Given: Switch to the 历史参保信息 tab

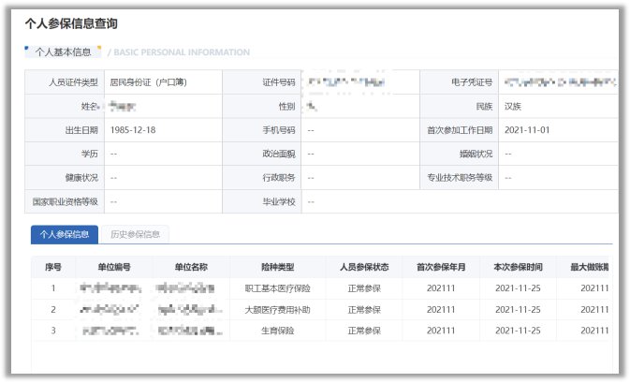Looking at the screenshot, I should pos(135,234).
